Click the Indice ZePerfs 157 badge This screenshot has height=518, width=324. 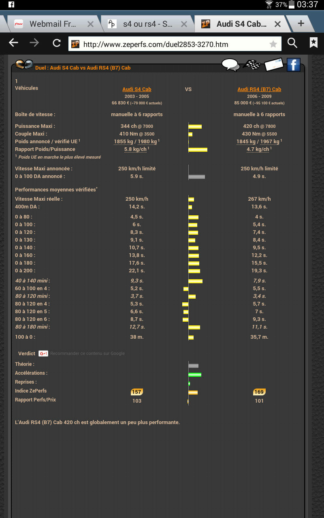[x=137, y=392]
